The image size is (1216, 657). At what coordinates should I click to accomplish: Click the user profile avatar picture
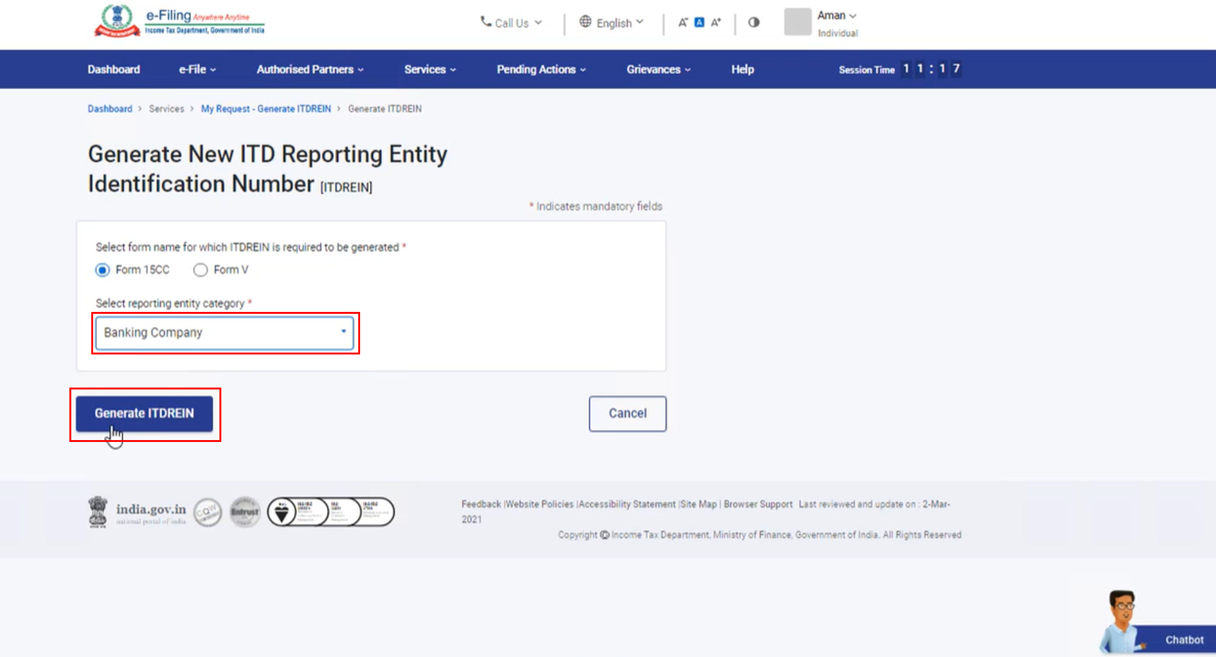tap(797, 23)
